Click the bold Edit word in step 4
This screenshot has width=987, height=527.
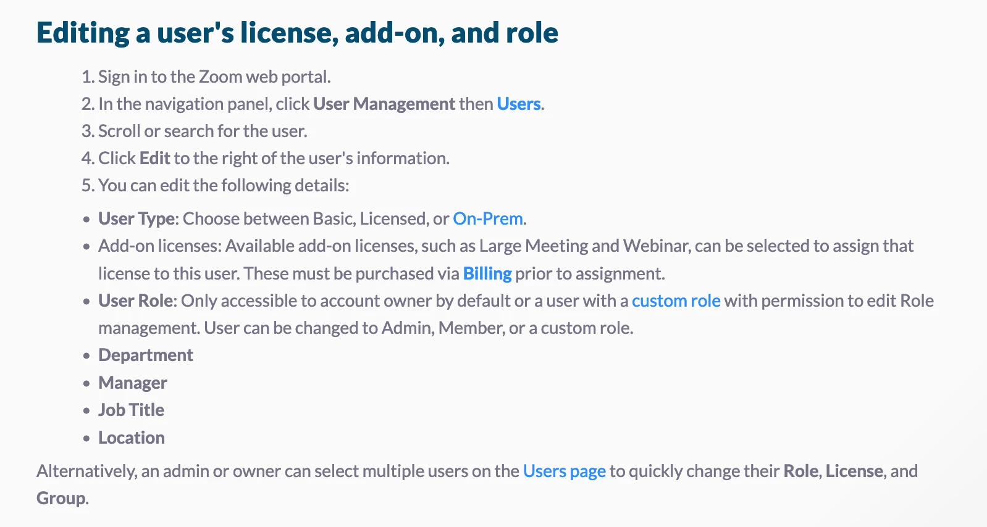pyautogui.click(x=154, y=158)
